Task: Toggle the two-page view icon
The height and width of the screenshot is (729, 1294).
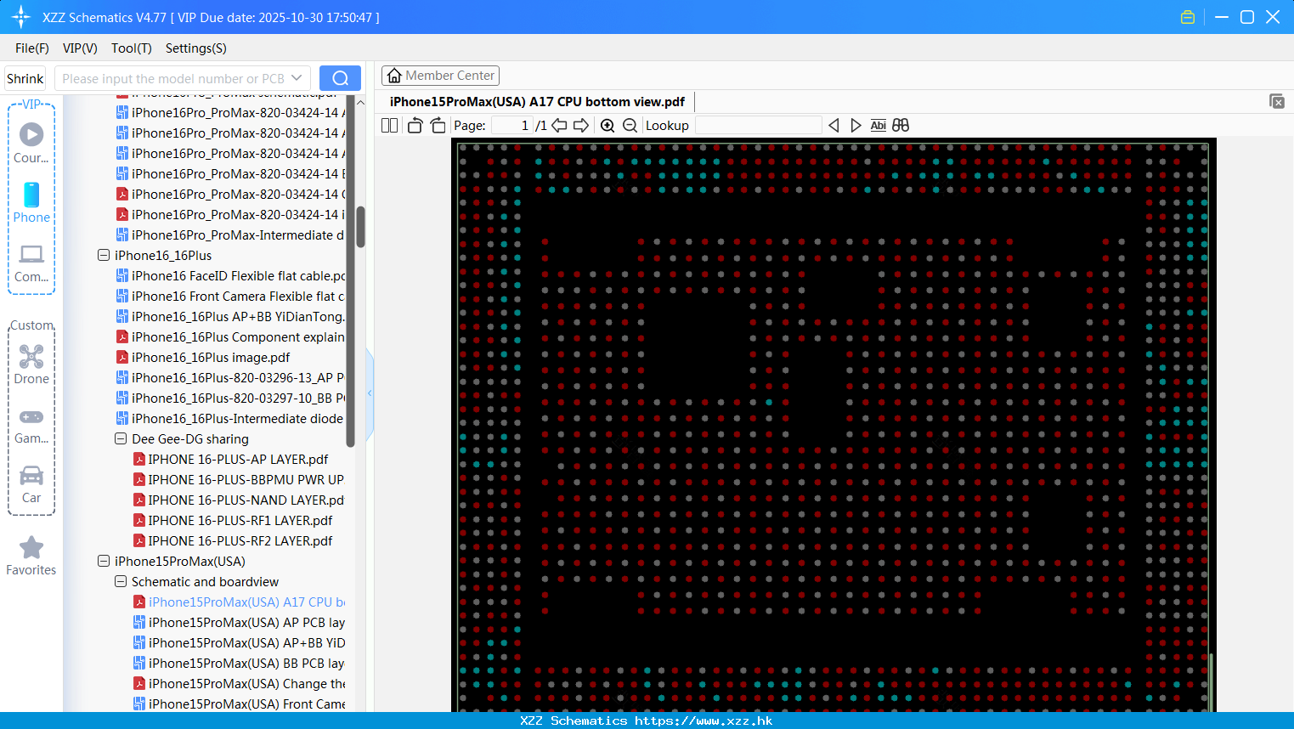Action: (390, 125)
